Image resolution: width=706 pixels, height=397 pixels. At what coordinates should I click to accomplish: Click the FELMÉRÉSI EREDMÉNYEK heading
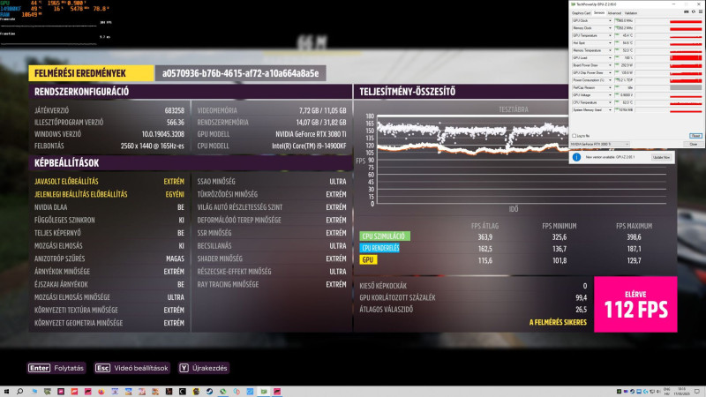(x=91, y=73)
